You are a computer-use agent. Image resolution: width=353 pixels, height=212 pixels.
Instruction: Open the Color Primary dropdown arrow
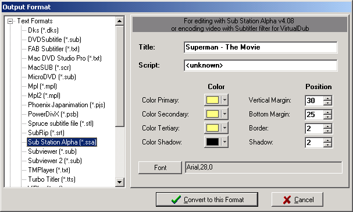tap(224, 100)
